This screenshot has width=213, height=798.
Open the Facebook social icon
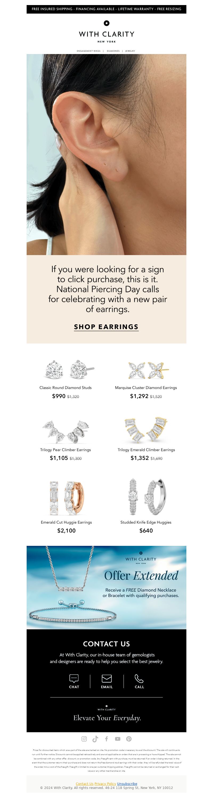106,739
